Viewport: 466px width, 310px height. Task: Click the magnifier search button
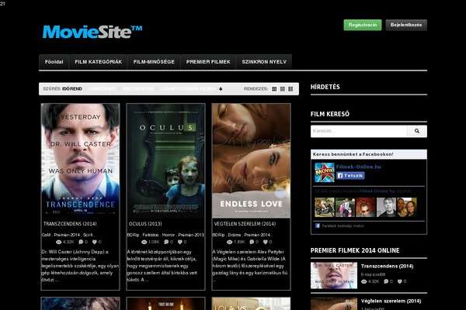pyautogui.click(x=417, y=131)
